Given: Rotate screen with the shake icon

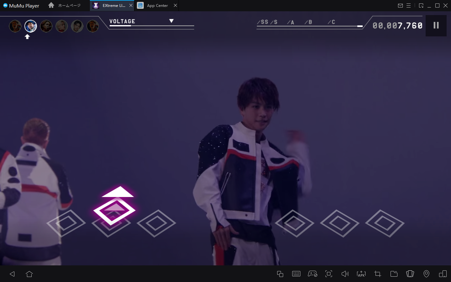Looking at the screenshot, I should click(410, 274).
